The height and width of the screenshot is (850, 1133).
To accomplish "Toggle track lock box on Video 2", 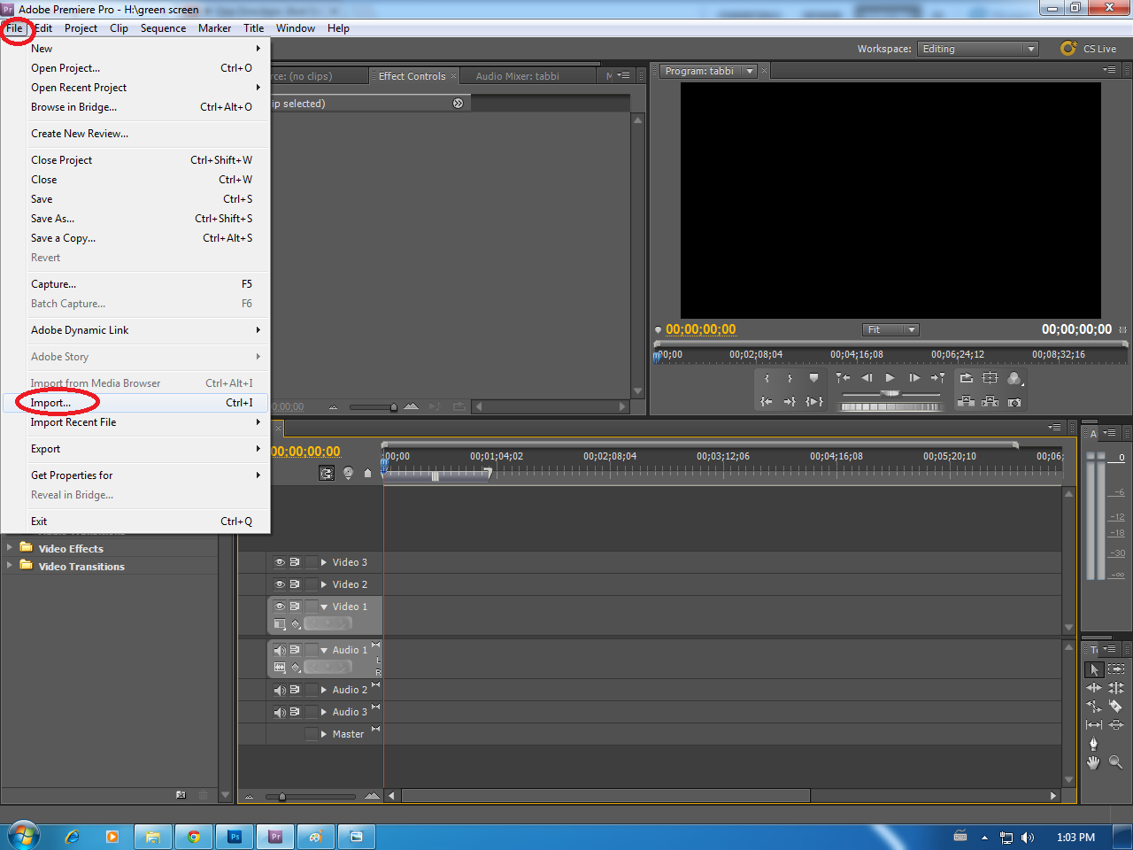I will coord(311,584).
